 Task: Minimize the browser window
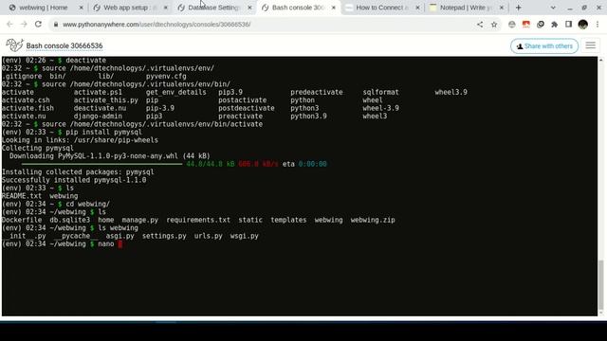(x=570, y=8)
